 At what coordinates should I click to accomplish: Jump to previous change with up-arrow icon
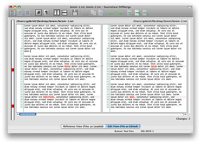coord(145,13)
